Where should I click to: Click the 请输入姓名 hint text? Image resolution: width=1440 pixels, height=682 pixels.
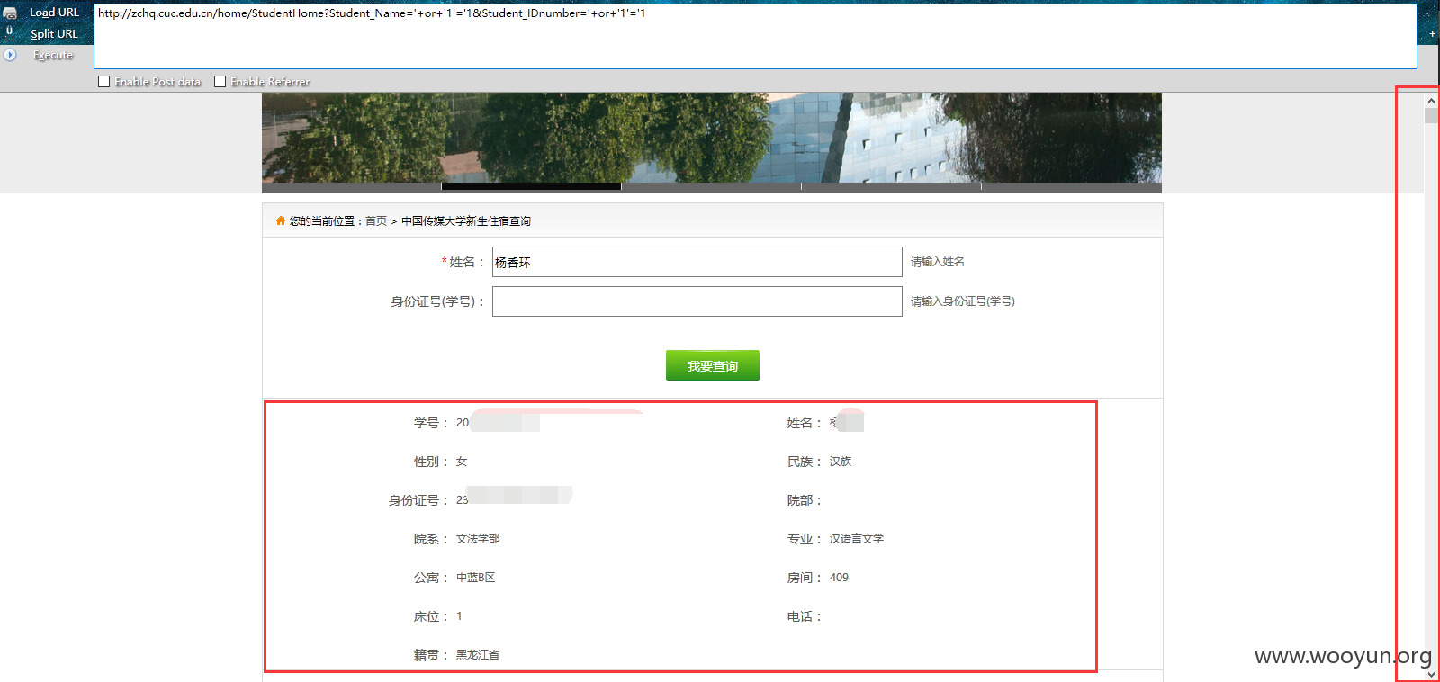(938, 262)
